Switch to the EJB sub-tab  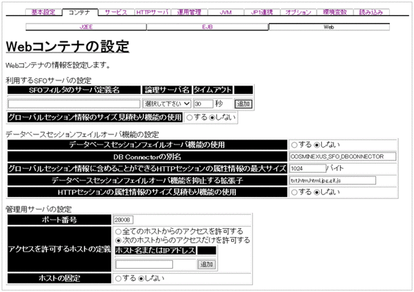click(208, 27)
